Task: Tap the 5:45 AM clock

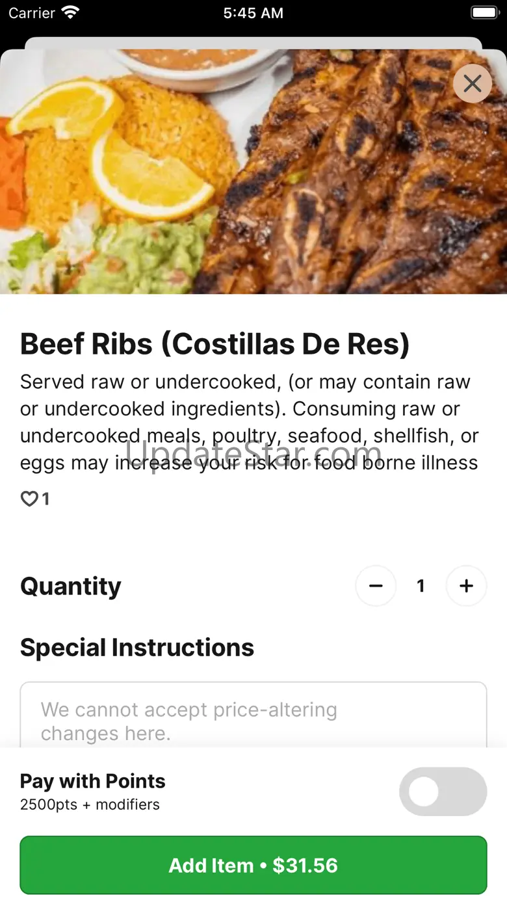Action: (x=253, y=12)
